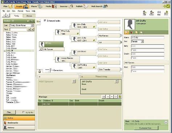
Task: Toggle the Apply filter checkbox
Action: pos(24,112)
